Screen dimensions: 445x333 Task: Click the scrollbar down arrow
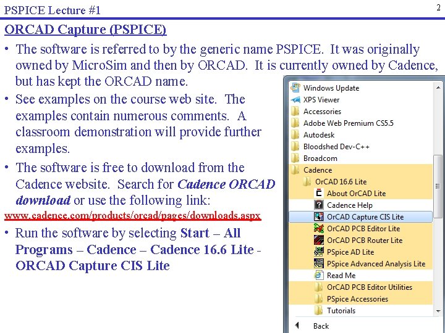coord(438,311)
